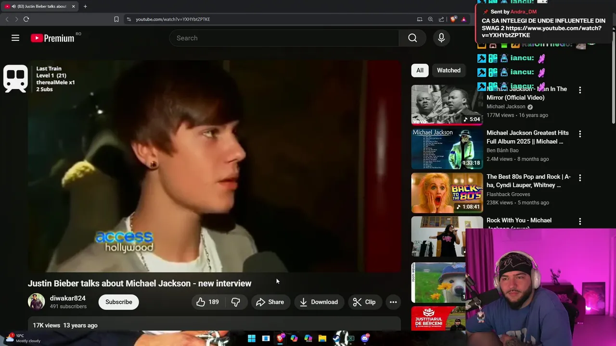This screenshot has width=616, height=346.
Task: Open the Windows Start menu
Action: click(251, 338)
